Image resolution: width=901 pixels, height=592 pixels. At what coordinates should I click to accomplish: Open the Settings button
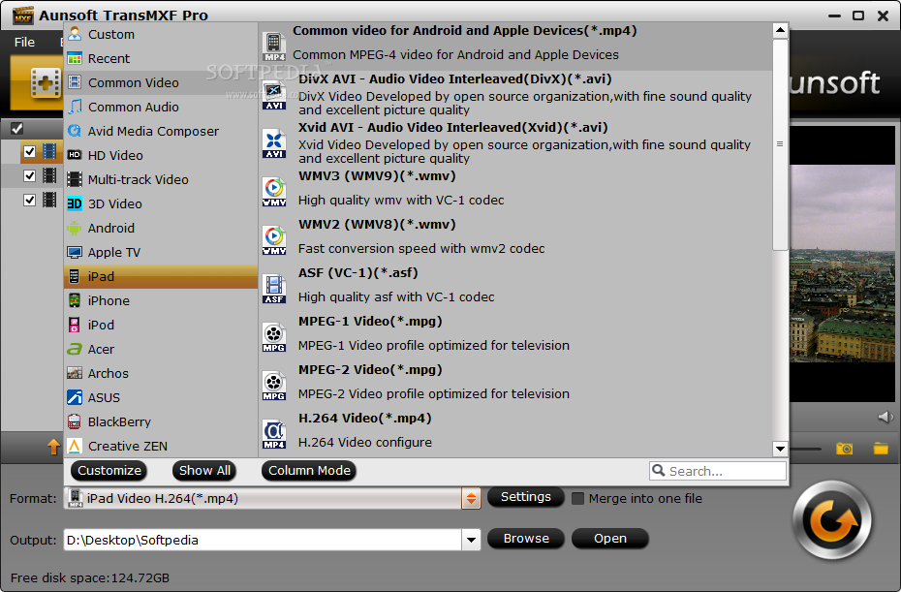pyautogui.click(x=526, y=497)
